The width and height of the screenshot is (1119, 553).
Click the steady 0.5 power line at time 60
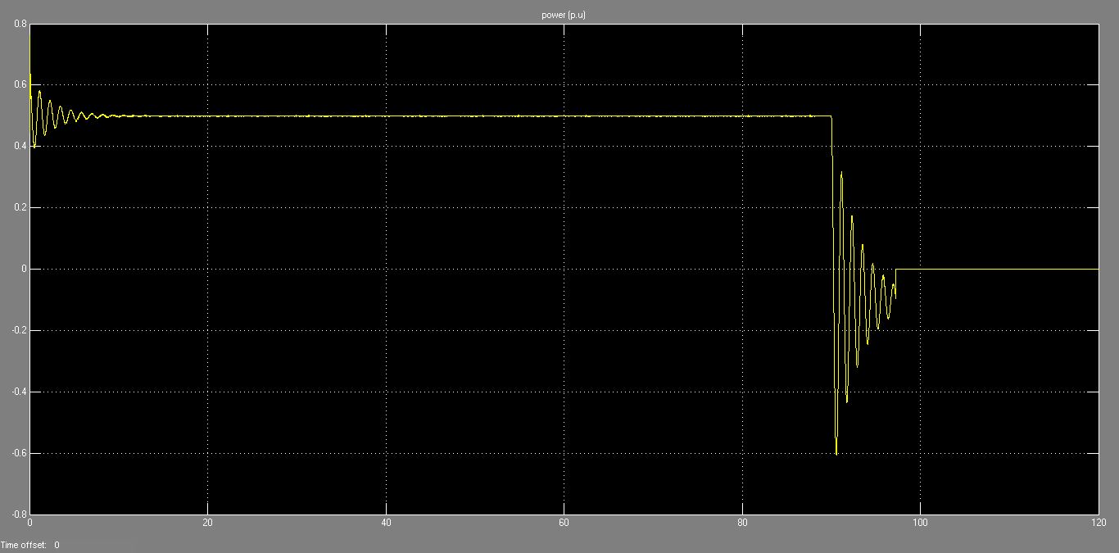point(564,116)
